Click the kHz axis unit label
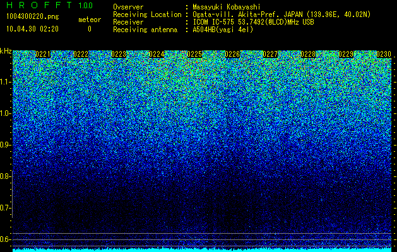This screenshot has width=397, height=252. click(x=6, y=51)
